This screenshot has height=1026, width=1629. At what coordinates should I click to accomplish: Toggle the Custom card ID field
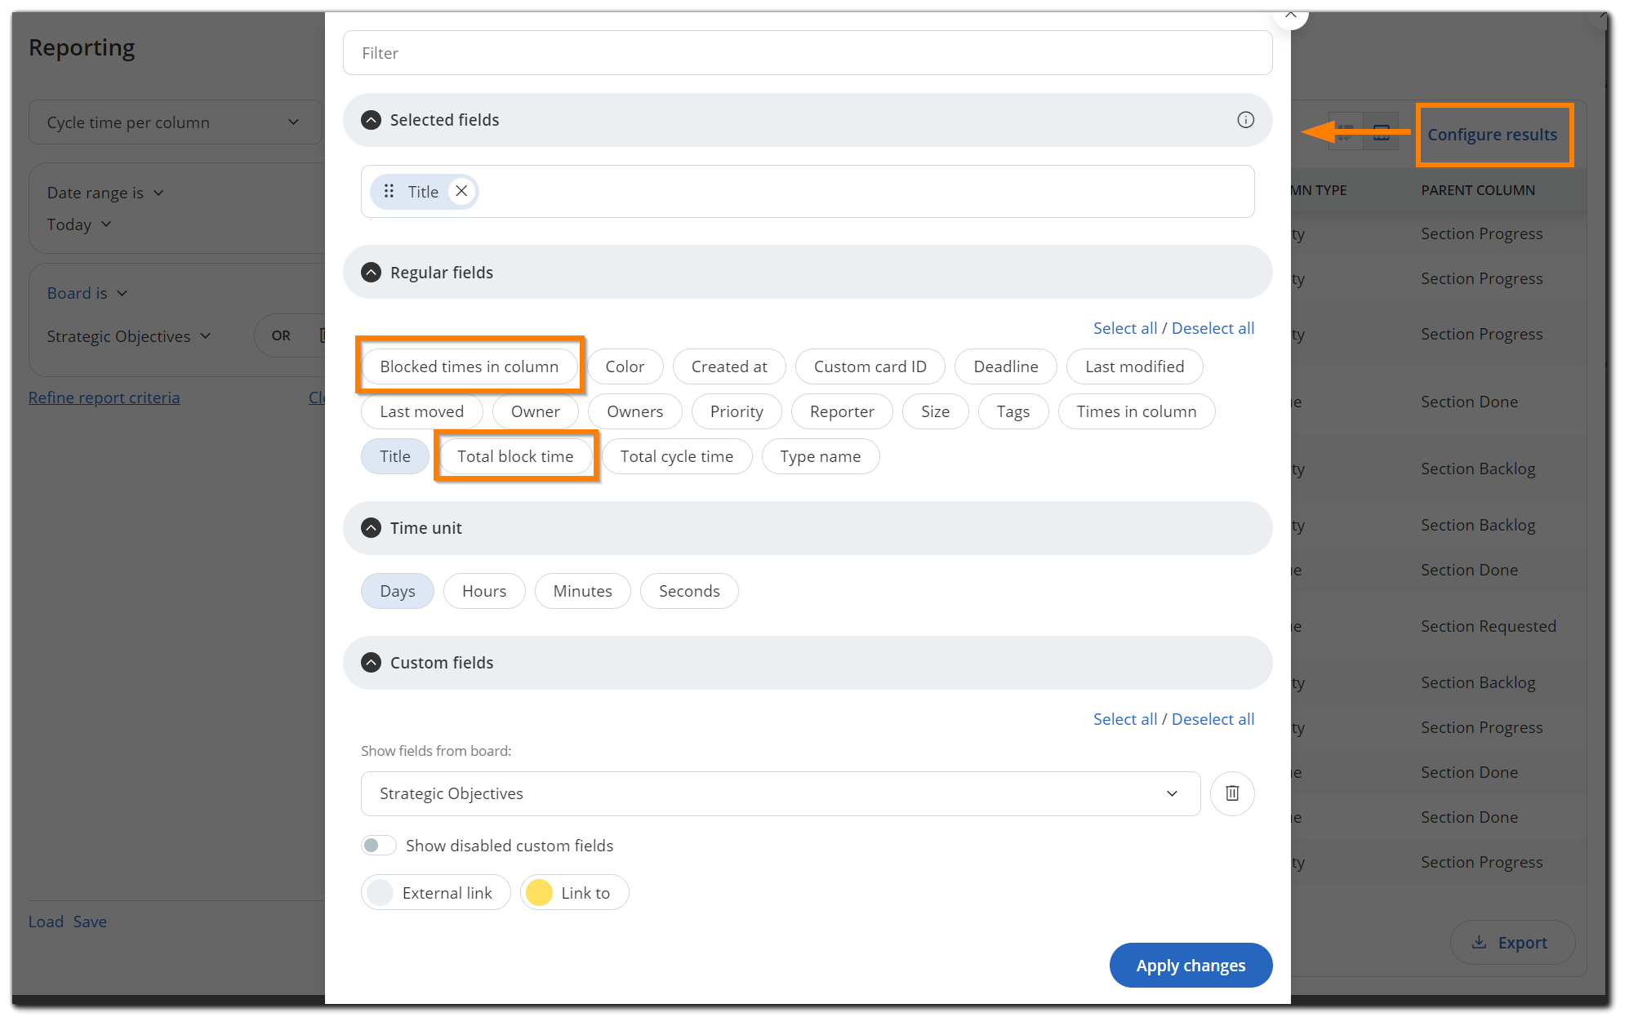(870, 366)
